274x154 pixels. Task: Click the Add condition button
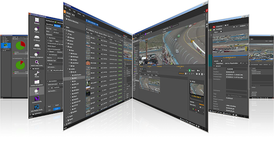point(52,91)
